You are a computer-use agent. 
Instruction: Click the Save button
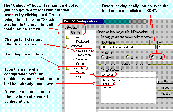coord(165,88)
